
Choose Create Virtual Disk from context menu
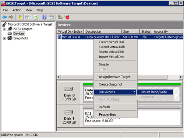click(116, 42)
